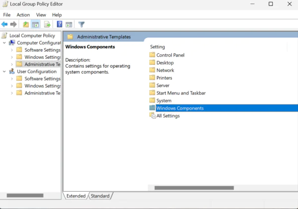
Task: Go up one level with folder icon
Action: tap(26, 24)
